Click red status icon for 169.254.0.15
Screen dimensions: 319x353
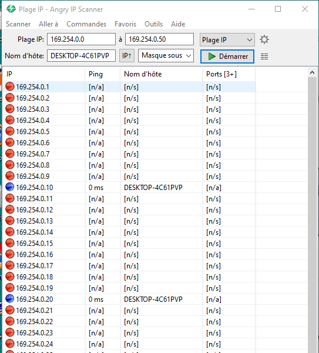(x=9, y=243)
